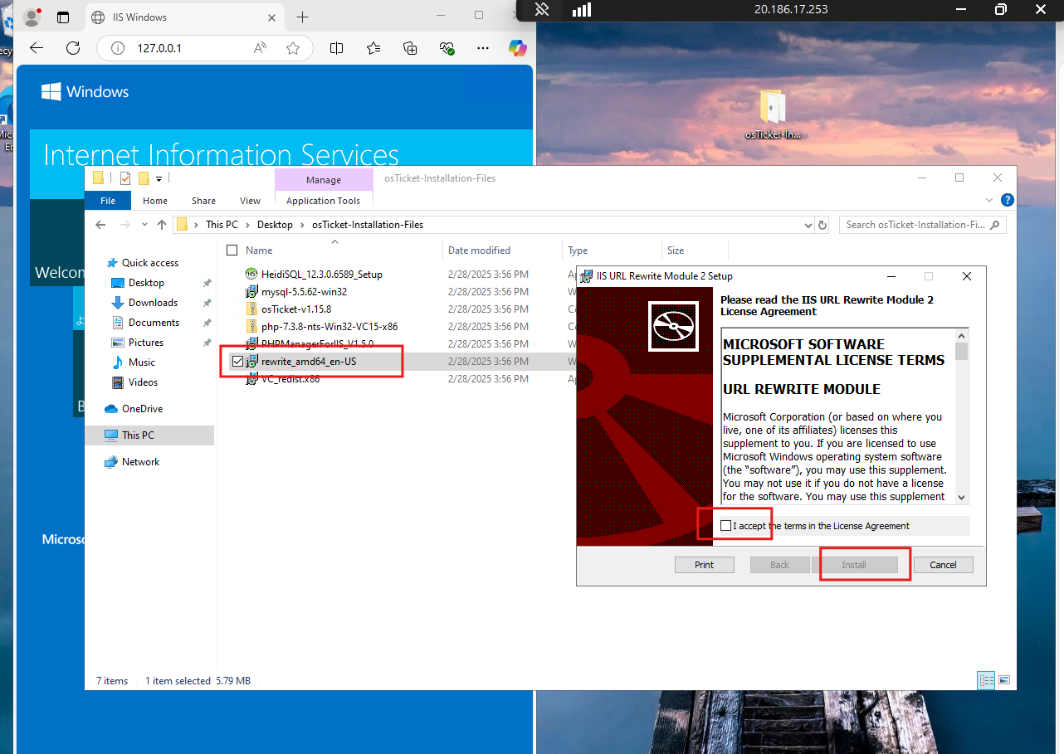Expand the Explorer ribbon chevron
Screen dimensions: 1064x754
point(988,200)
